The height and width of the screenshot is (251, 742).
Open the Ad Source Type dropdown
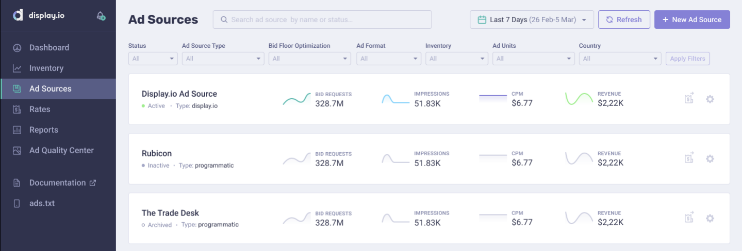click(223, 59)
